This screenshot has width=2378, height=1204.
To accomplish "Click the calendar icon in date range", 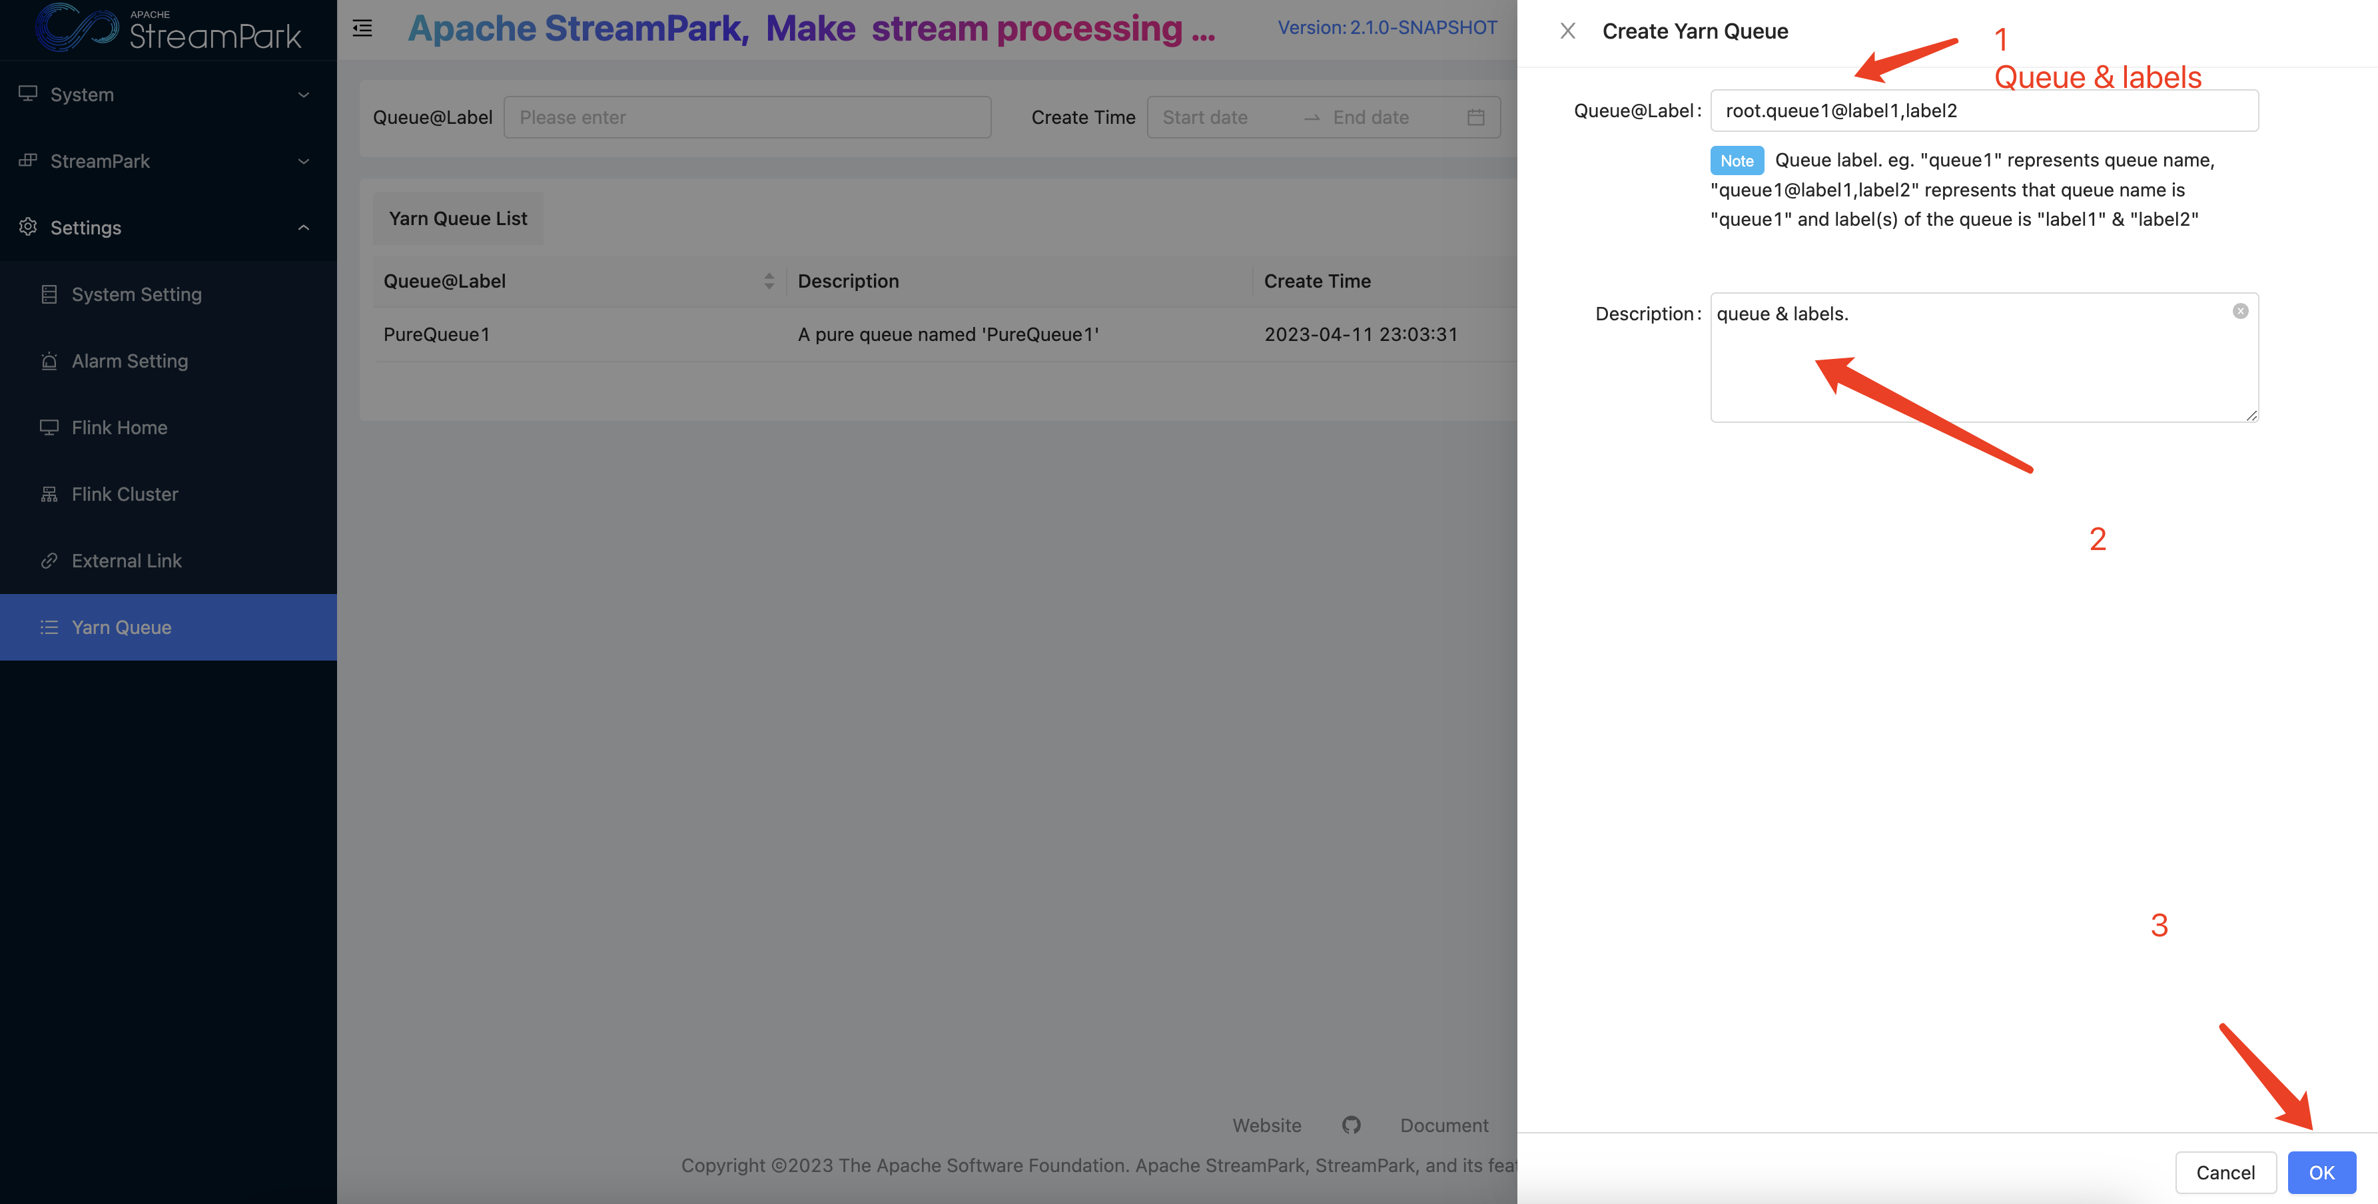I will [1475, 117].
